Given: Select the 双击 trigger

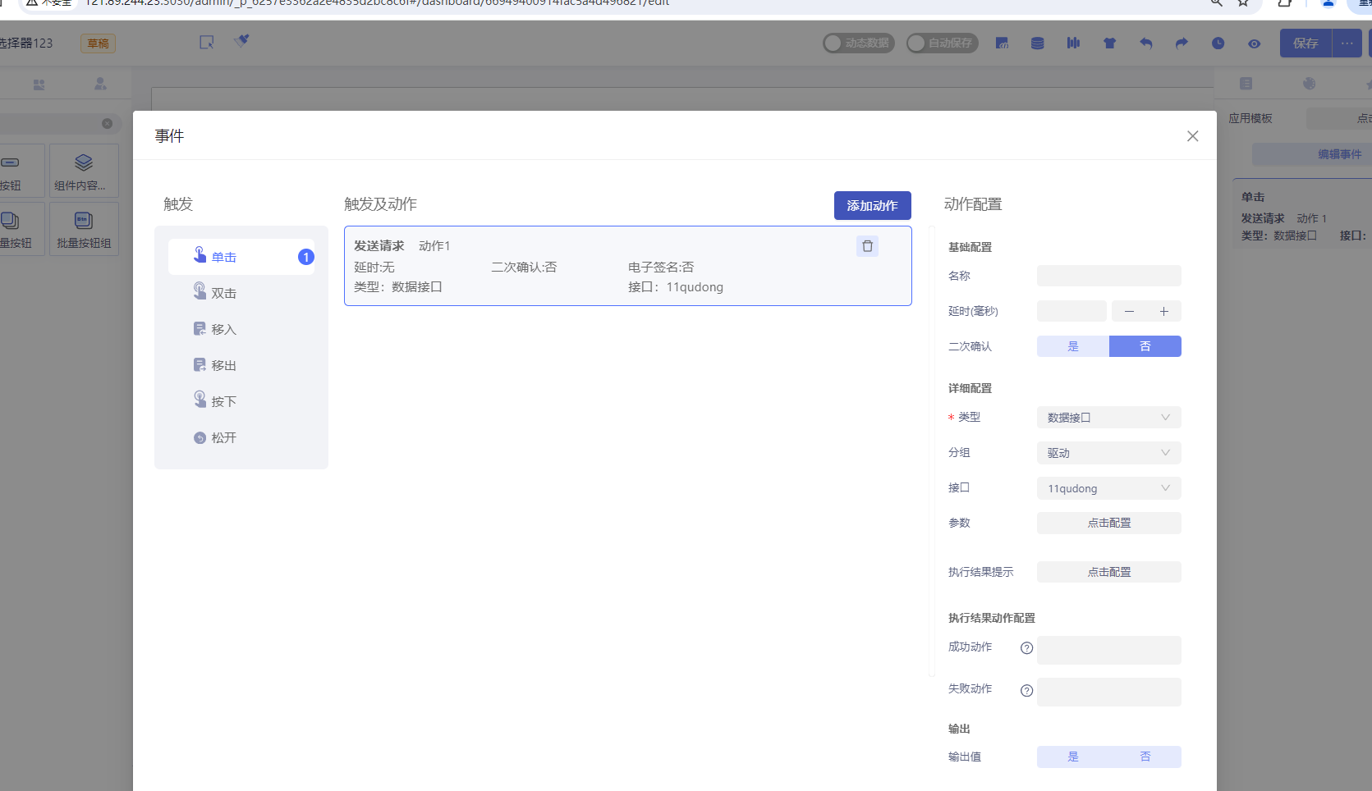Looking at the screenshot, I should pos(241,293).
